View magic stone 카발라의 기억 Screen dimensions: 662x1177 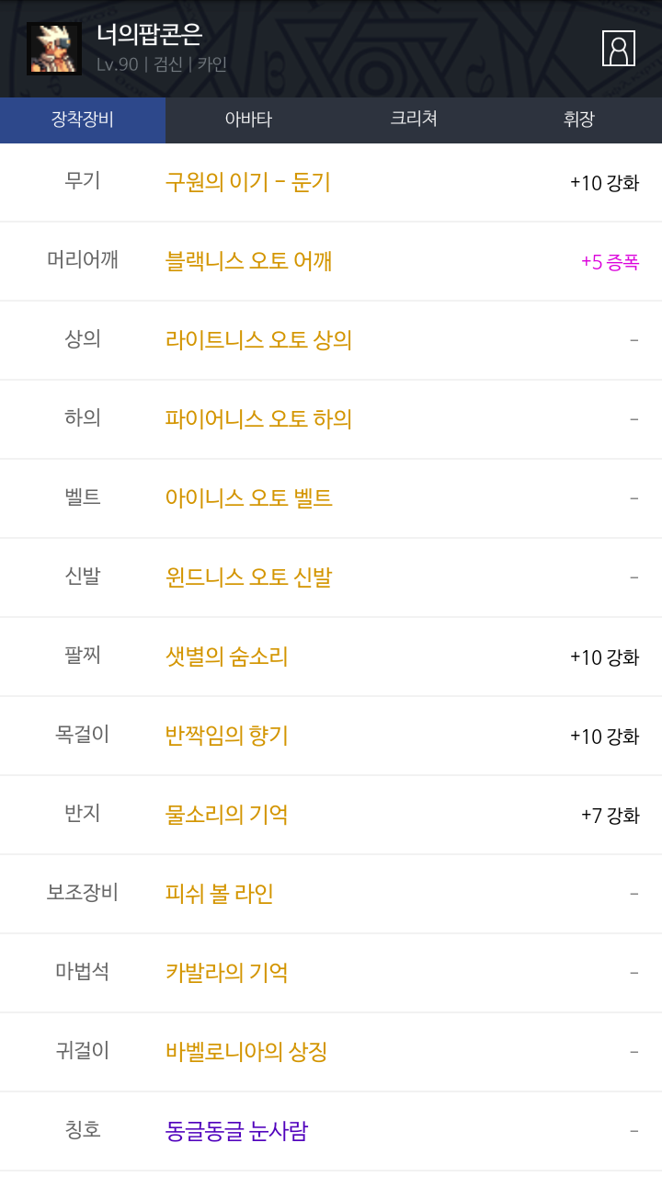pyautogui.click(x=226, y=973)
